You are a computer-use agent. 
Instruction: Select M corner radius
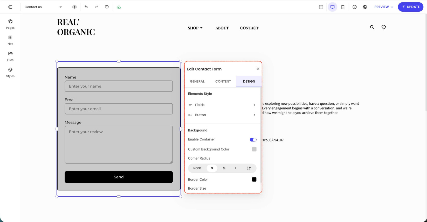click(224, 168)
